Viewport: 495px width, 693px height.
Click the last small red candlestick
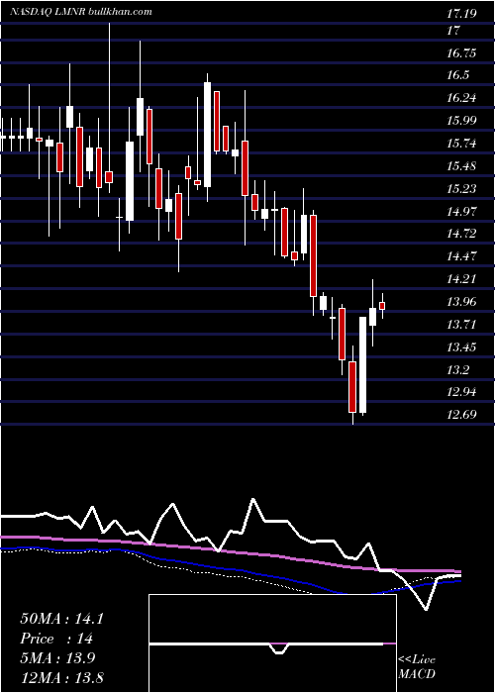(x=382, y=306)
